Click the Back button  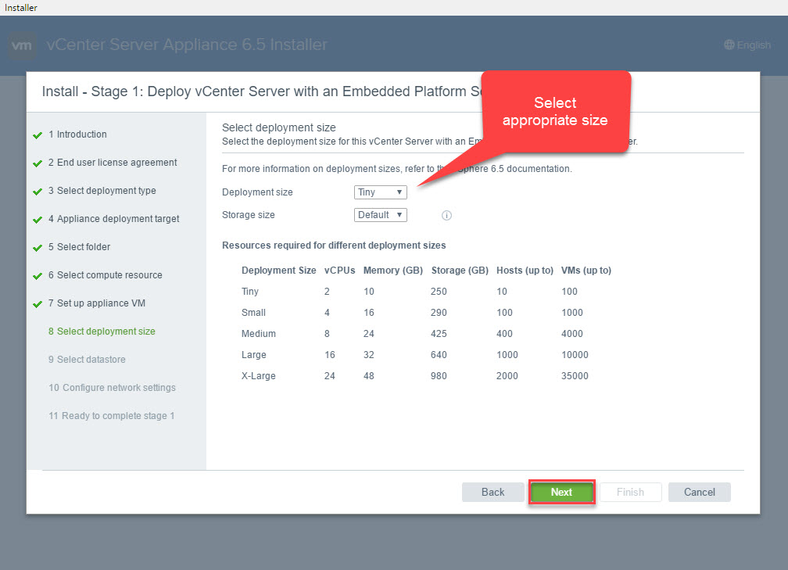[492, 492]
